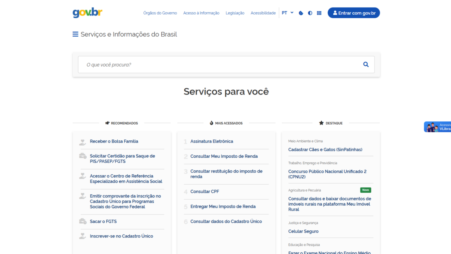451x254 pixels.
Task: Expand the PT language dropdown
Action: (284, 13)
